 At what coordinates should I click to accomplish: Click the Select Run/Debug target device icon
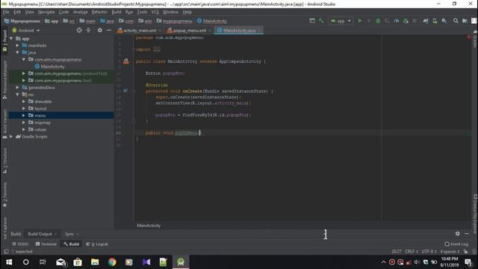[x=312, y=21]
